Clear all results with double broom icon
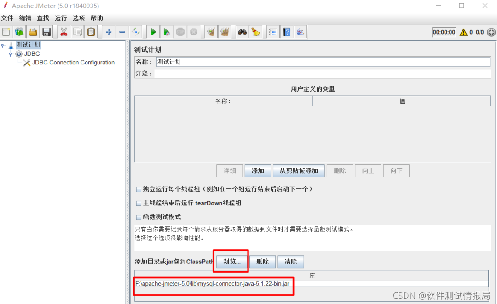 pyautogui.click(x=225, y=32)
